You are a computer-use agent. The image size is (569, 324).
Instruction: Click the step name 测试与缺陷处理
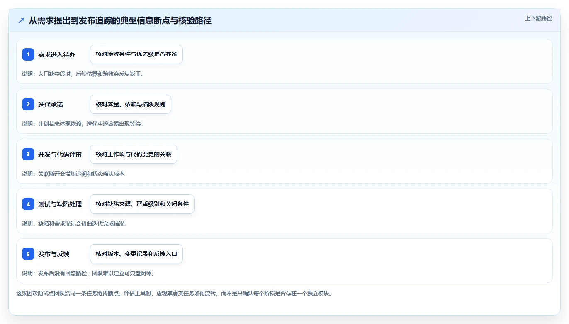pyautogui.click(x=60, y=204)
